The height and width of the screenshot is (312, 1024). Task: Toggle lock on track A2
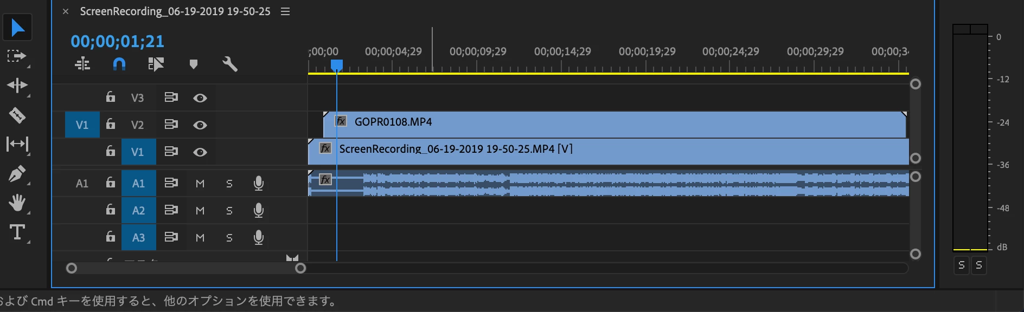[110, 210]
